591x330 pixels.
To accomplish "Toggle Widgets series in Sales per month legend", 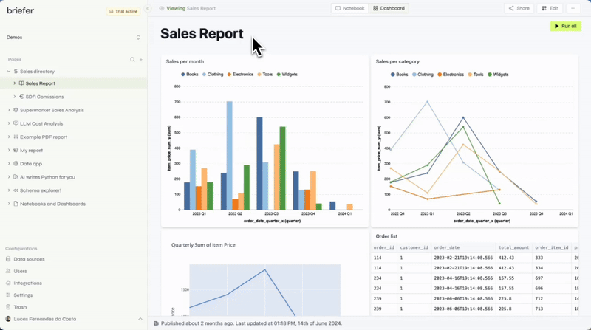I will pos(287,75).
